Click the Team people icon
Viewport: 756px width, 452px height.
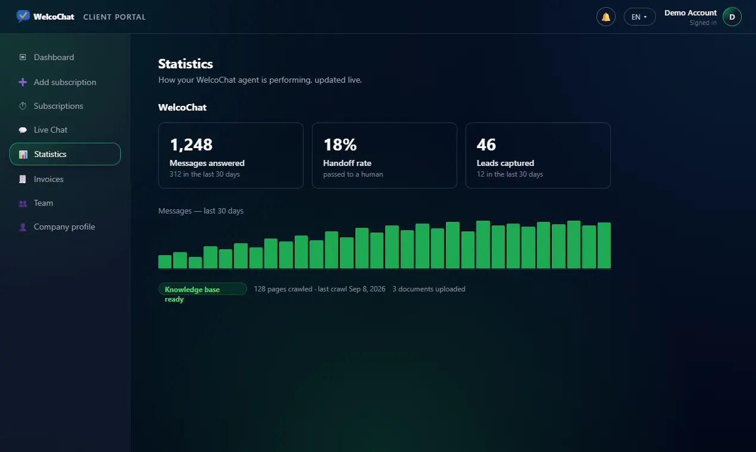23,203
